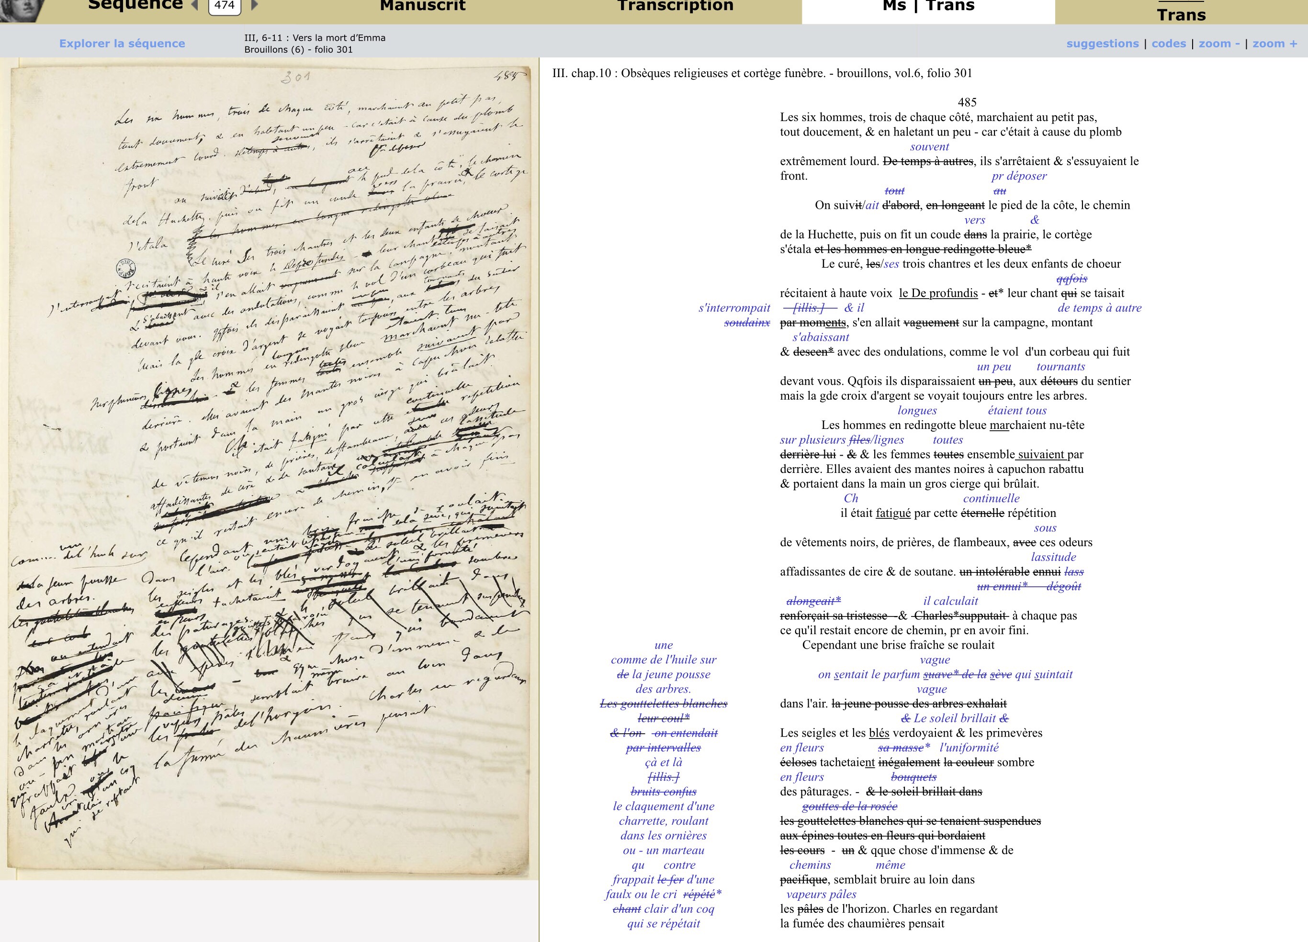Select text 'III, 6-11 : Vers la mort d'Emma'
1308x942 pixels.
[315, 38]
